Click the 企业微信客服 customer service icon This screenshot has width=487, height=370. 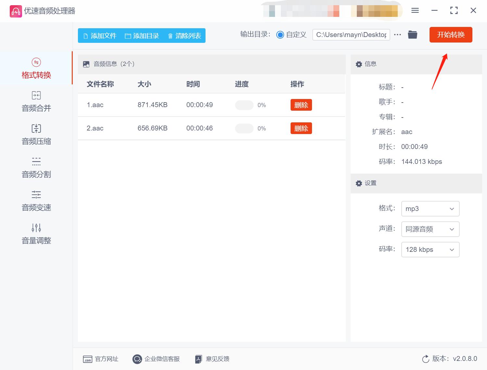tap(137, 359)
